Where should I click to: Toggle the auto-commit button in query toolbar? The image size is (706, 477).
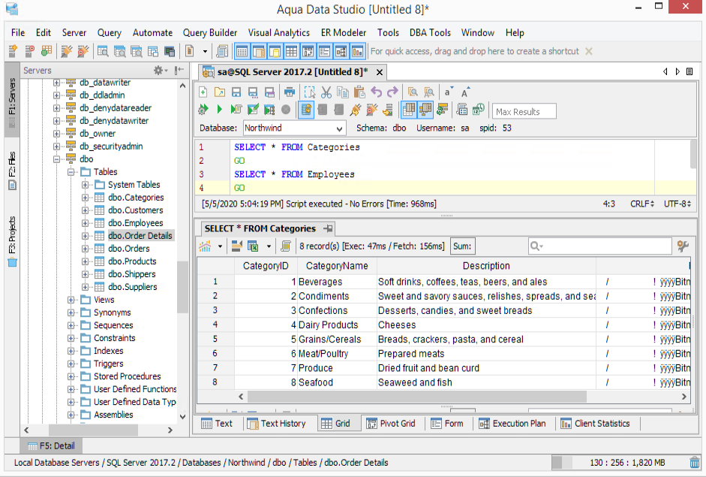305,110
